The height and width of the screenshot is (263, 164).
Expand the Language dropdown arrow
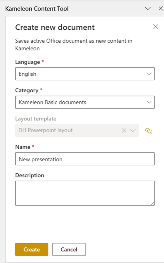point(149,74)
